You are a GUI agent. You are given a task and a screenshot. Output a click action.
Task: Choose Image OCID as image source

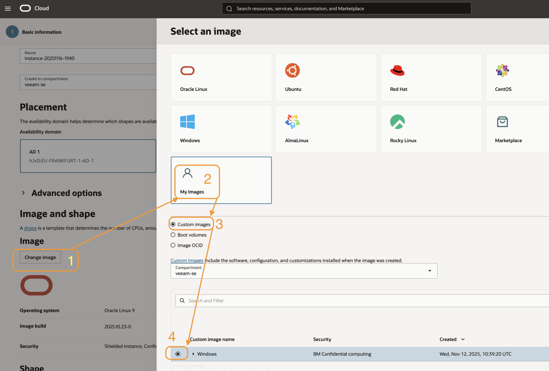tap(173, 245)
